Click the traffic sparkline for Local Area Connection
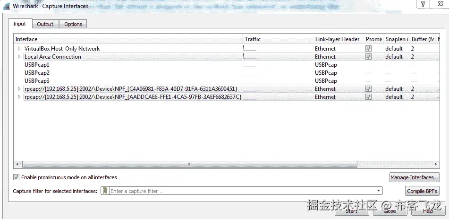The width and height of the screenshot is (449, 219). pos(250,57)
